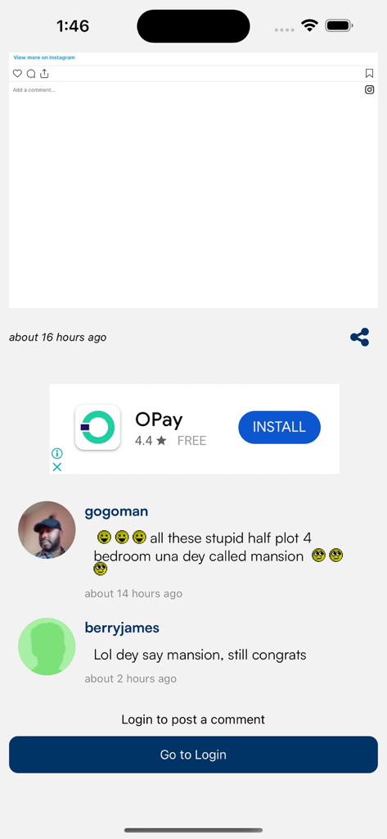Viewport: 387px width, 839px height.
Task: Open gogoman's profile picture
Action: (x=47, y=530)
